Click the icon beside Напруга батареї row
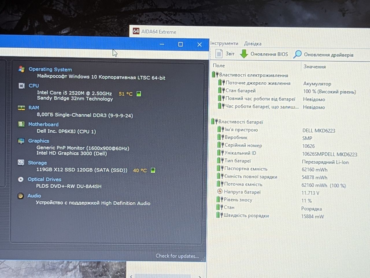 pyautogui.click(x=220, y=192)
